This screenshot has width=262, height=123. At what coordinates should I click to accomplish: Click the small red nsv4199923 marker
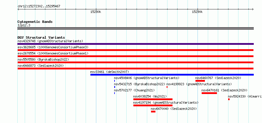(167, 87)
